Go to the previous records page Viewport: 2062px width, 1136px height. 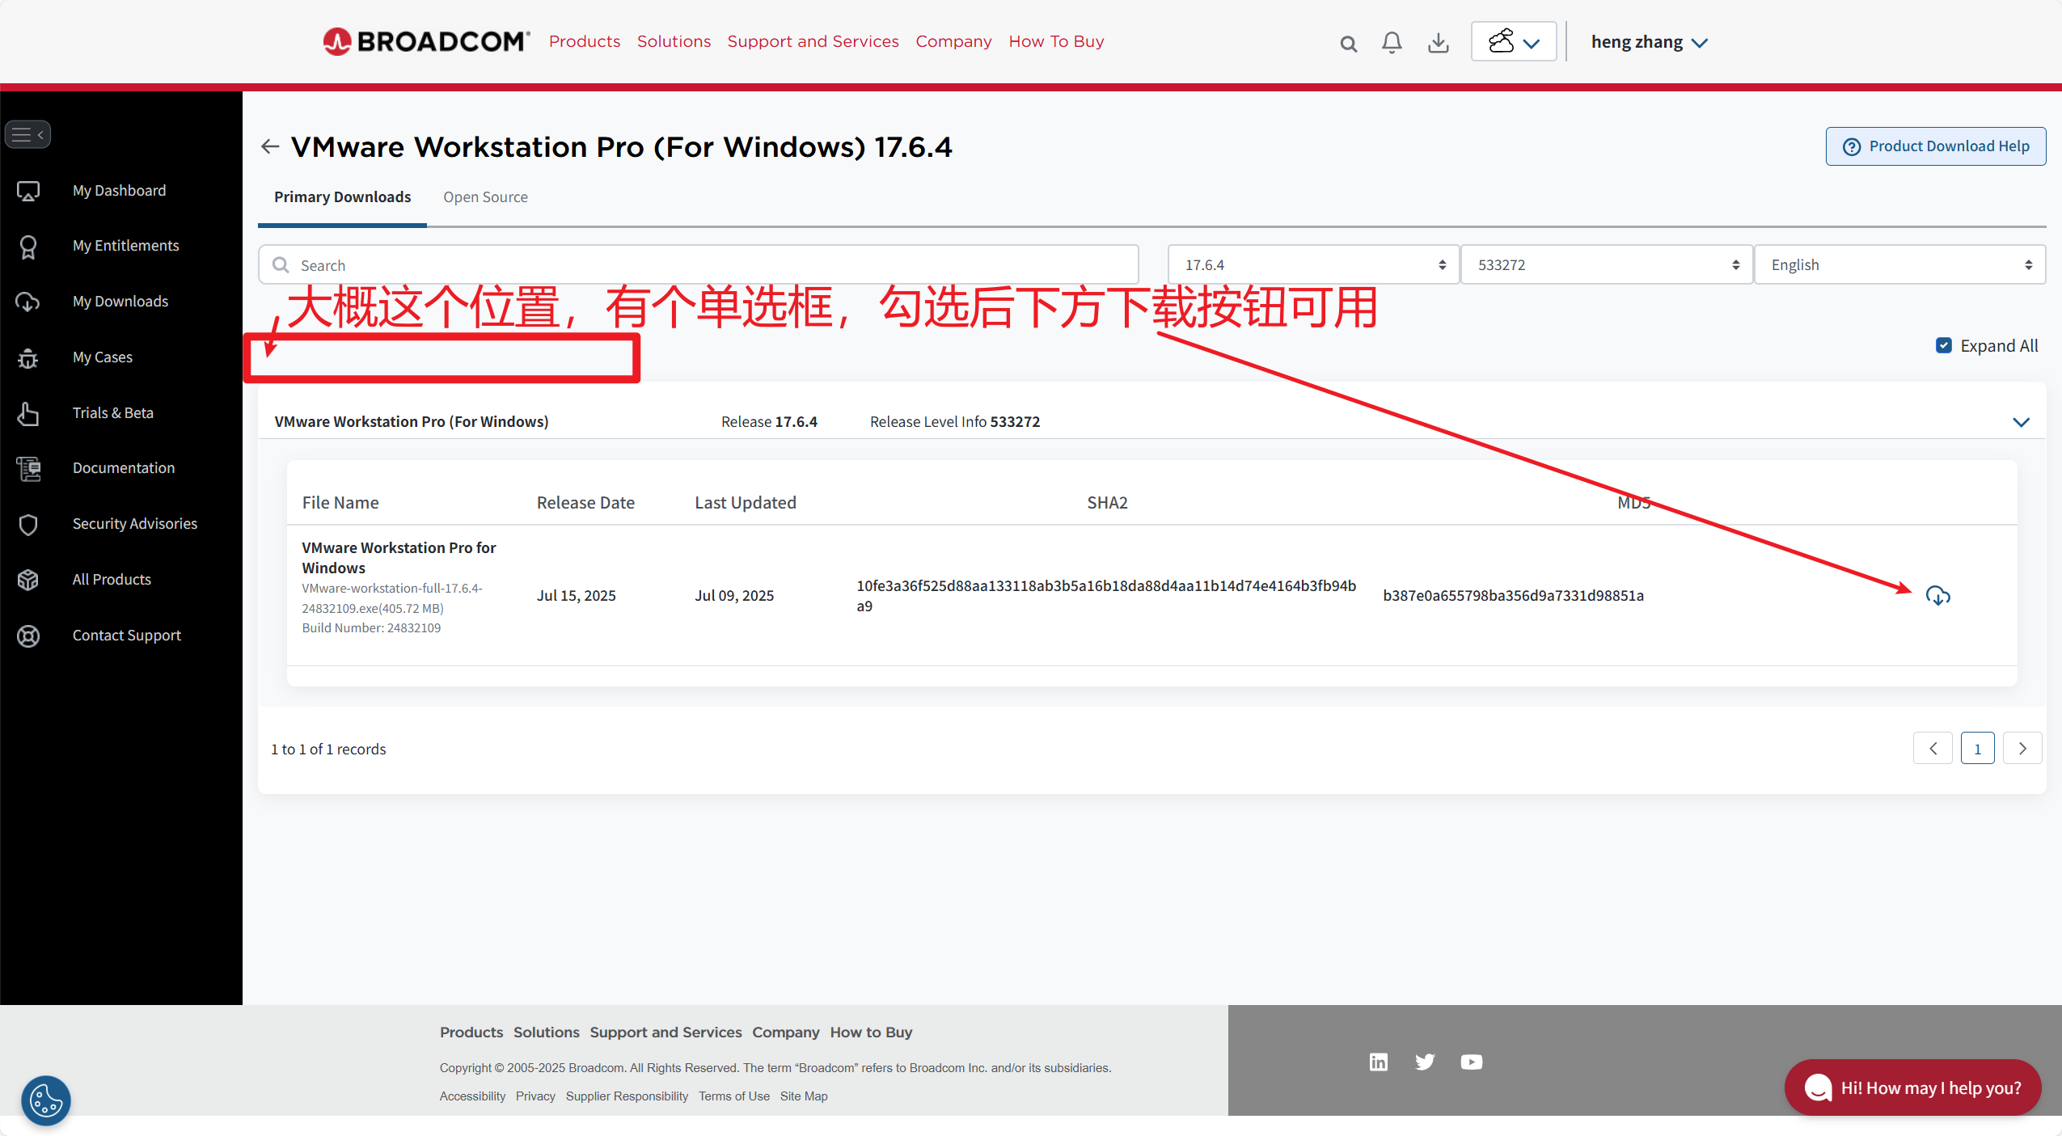coord(1933,749)
